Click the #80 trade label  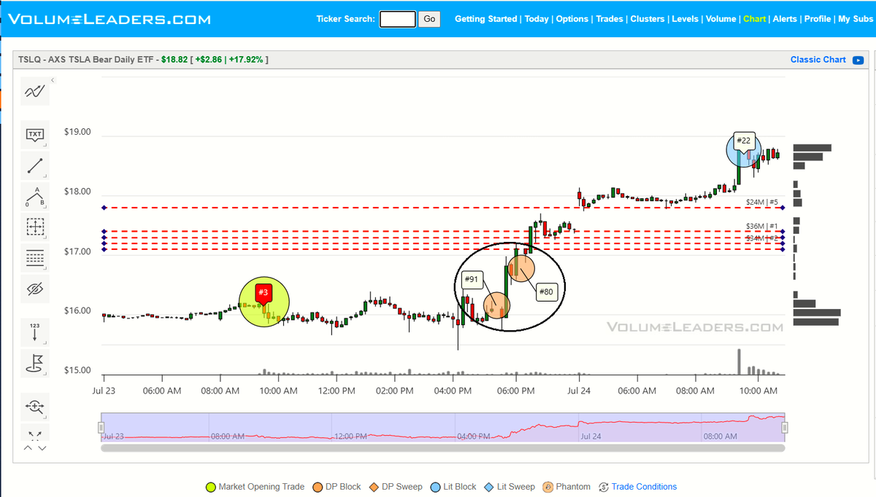coord(546,292)
